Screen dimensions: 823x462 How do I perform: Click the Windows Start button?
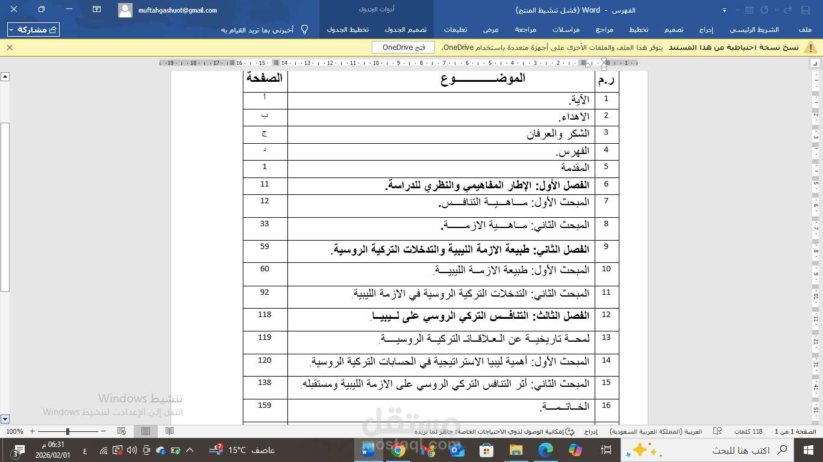click(809, 450)
